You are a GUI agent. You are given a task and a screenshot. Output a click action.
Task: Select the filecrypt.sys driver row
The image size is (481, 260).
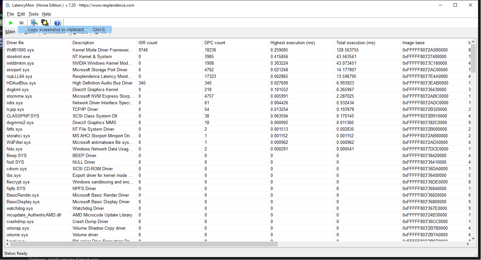(238, 182)
